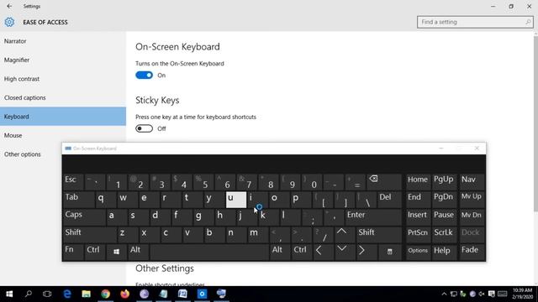Click the prediction bar above the keys
Viewport: 538px width, 302px height.
(x=274, y=164)
